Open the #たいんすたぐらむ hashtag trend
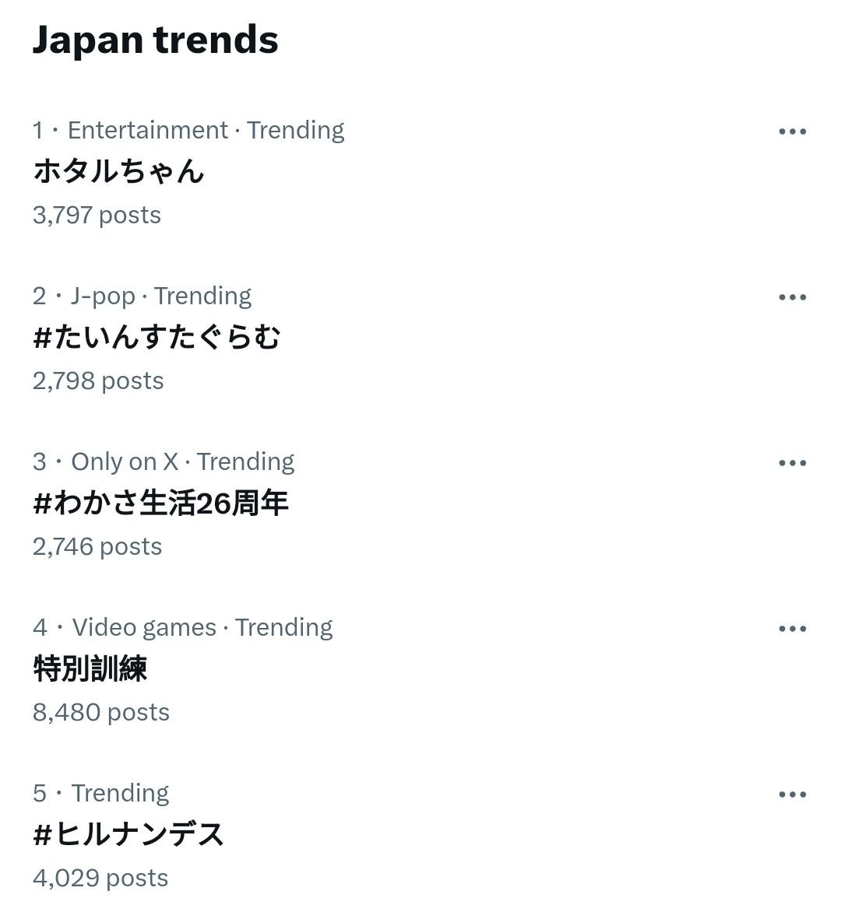Image resolution: width=841 pixels, height=919 pixels. pos(157,337)
